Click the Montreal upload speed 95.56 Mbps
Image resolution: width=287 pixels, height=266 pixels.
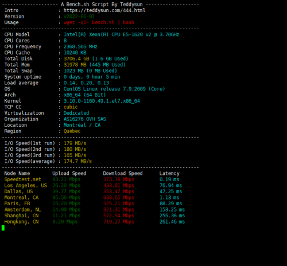click(67, 198)
